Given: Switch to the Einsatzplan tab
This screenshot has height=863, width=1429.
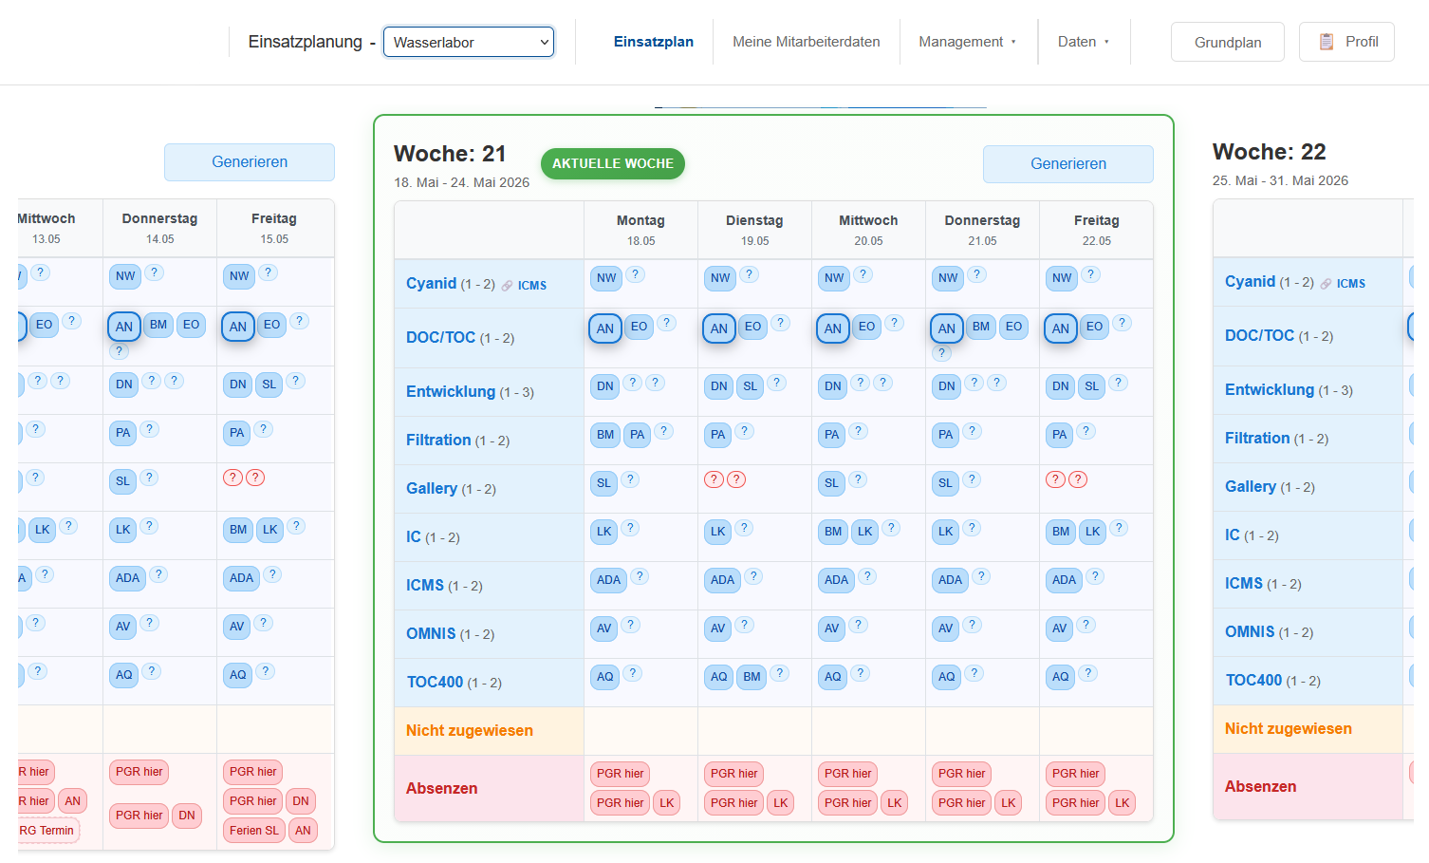Looking at the screenshot, I should [x=654, y=42].
